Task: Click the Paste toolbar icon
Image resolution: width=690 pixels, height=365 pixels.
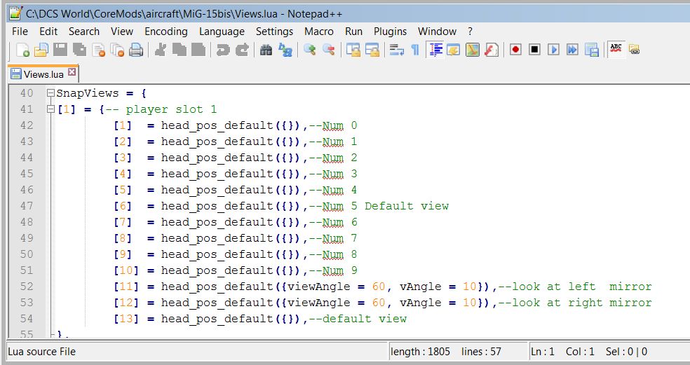Action: [x=198, y=50]
